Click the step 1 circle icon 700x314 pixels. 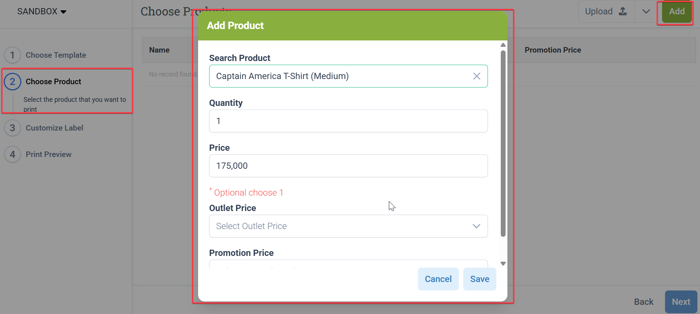pyautogui.click(x=13, y=55)
